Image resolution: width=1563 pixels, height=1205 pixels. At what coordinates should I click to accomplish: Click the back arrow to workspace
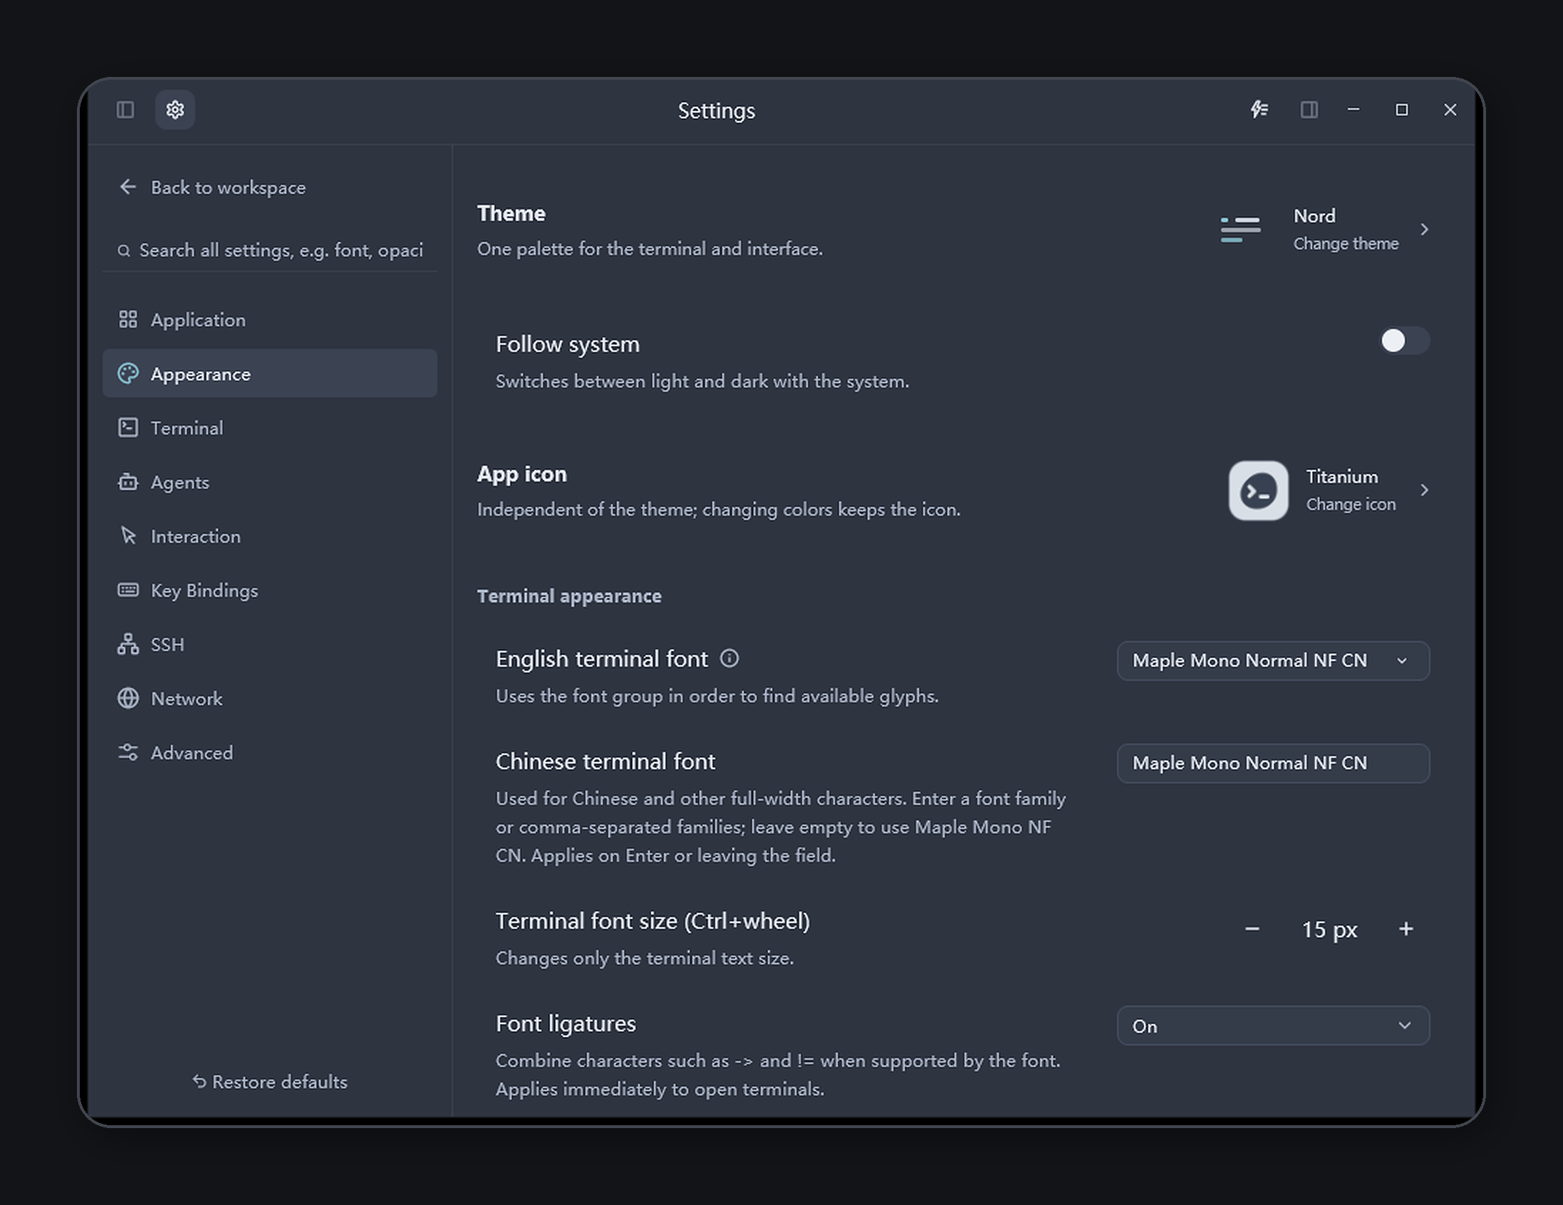pos(128,187)
